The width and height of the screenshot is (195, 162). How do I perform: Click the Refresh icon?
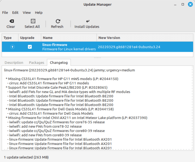[58, 21]
